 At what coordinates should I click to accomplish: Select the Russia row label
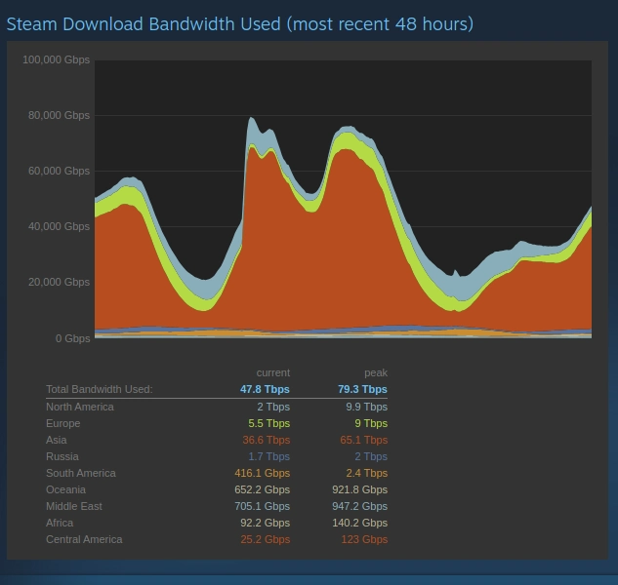coord(62,456)
